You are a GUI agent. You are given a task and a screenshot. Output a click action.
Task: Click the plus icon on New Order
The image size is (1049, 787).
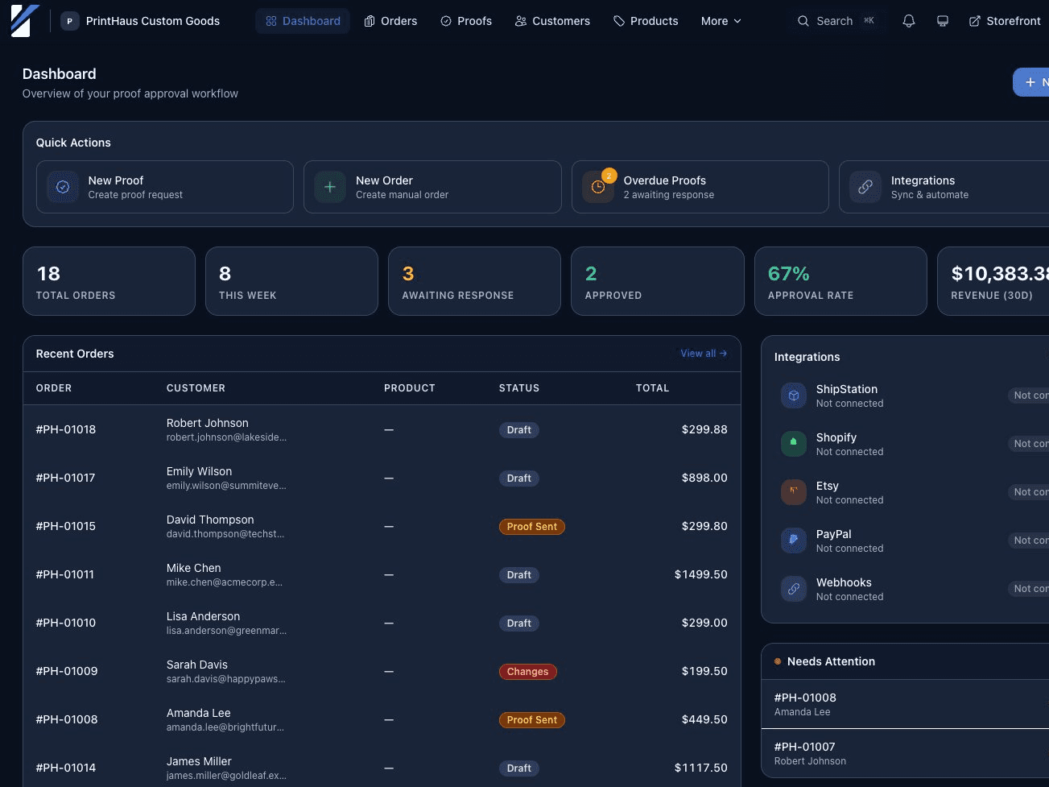[x=330, y=186]
